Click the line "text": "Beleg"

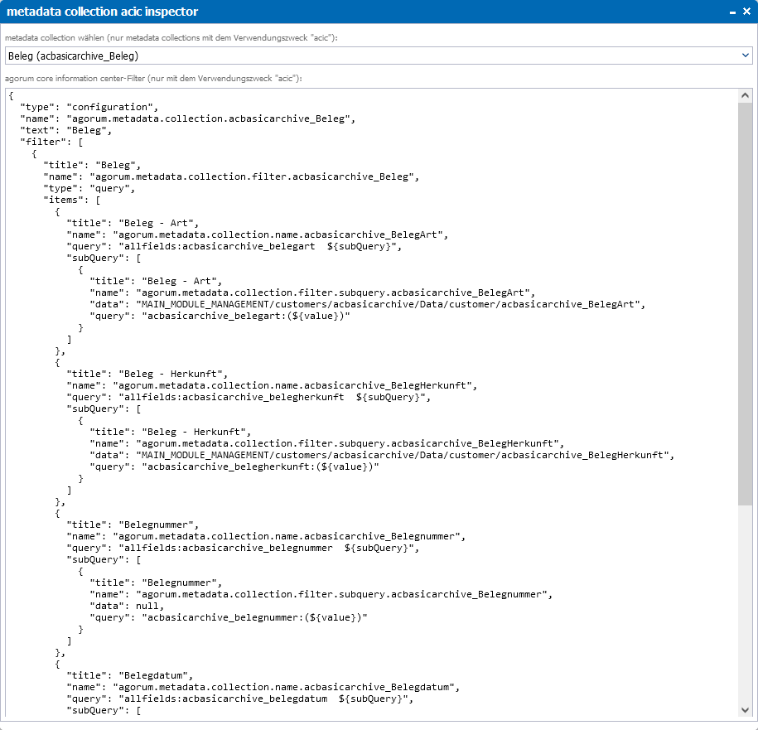65,130
